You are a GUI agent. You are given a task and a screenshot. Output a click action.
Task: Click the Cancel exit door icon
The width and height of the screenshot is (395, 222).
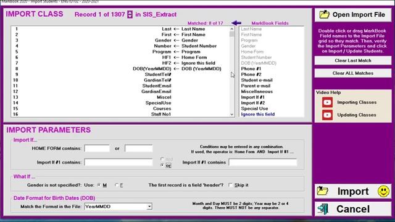323,209
